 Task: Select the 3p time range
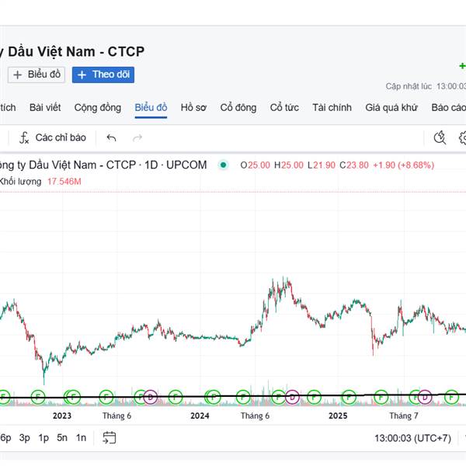click(25, 437)
